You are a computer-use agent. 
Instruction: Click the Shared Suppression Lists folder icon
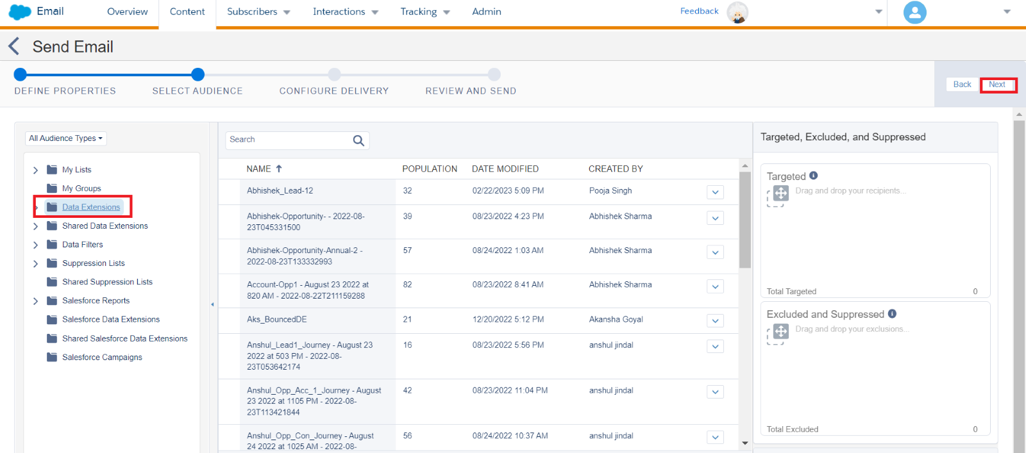click(52, 282)
